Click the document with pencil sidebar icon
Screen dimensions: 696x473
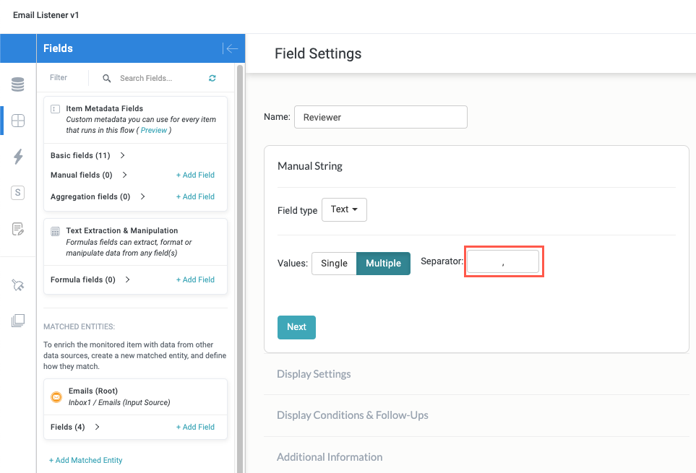coord(18,229)
